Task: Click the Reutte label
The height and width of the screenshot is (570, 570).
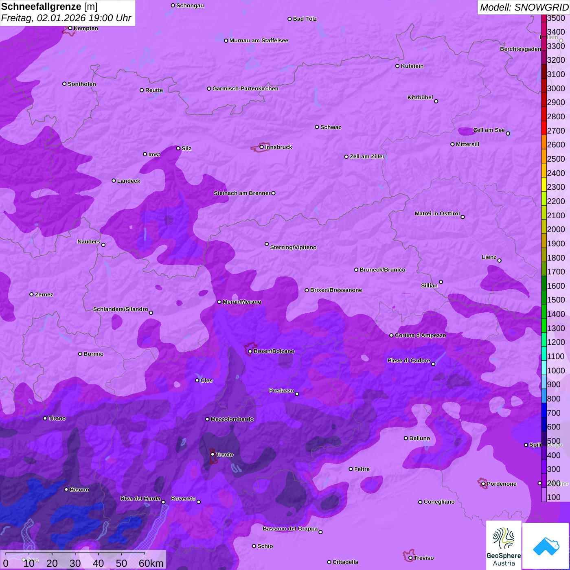Action: pyautogui.click(x=154, y=90)
